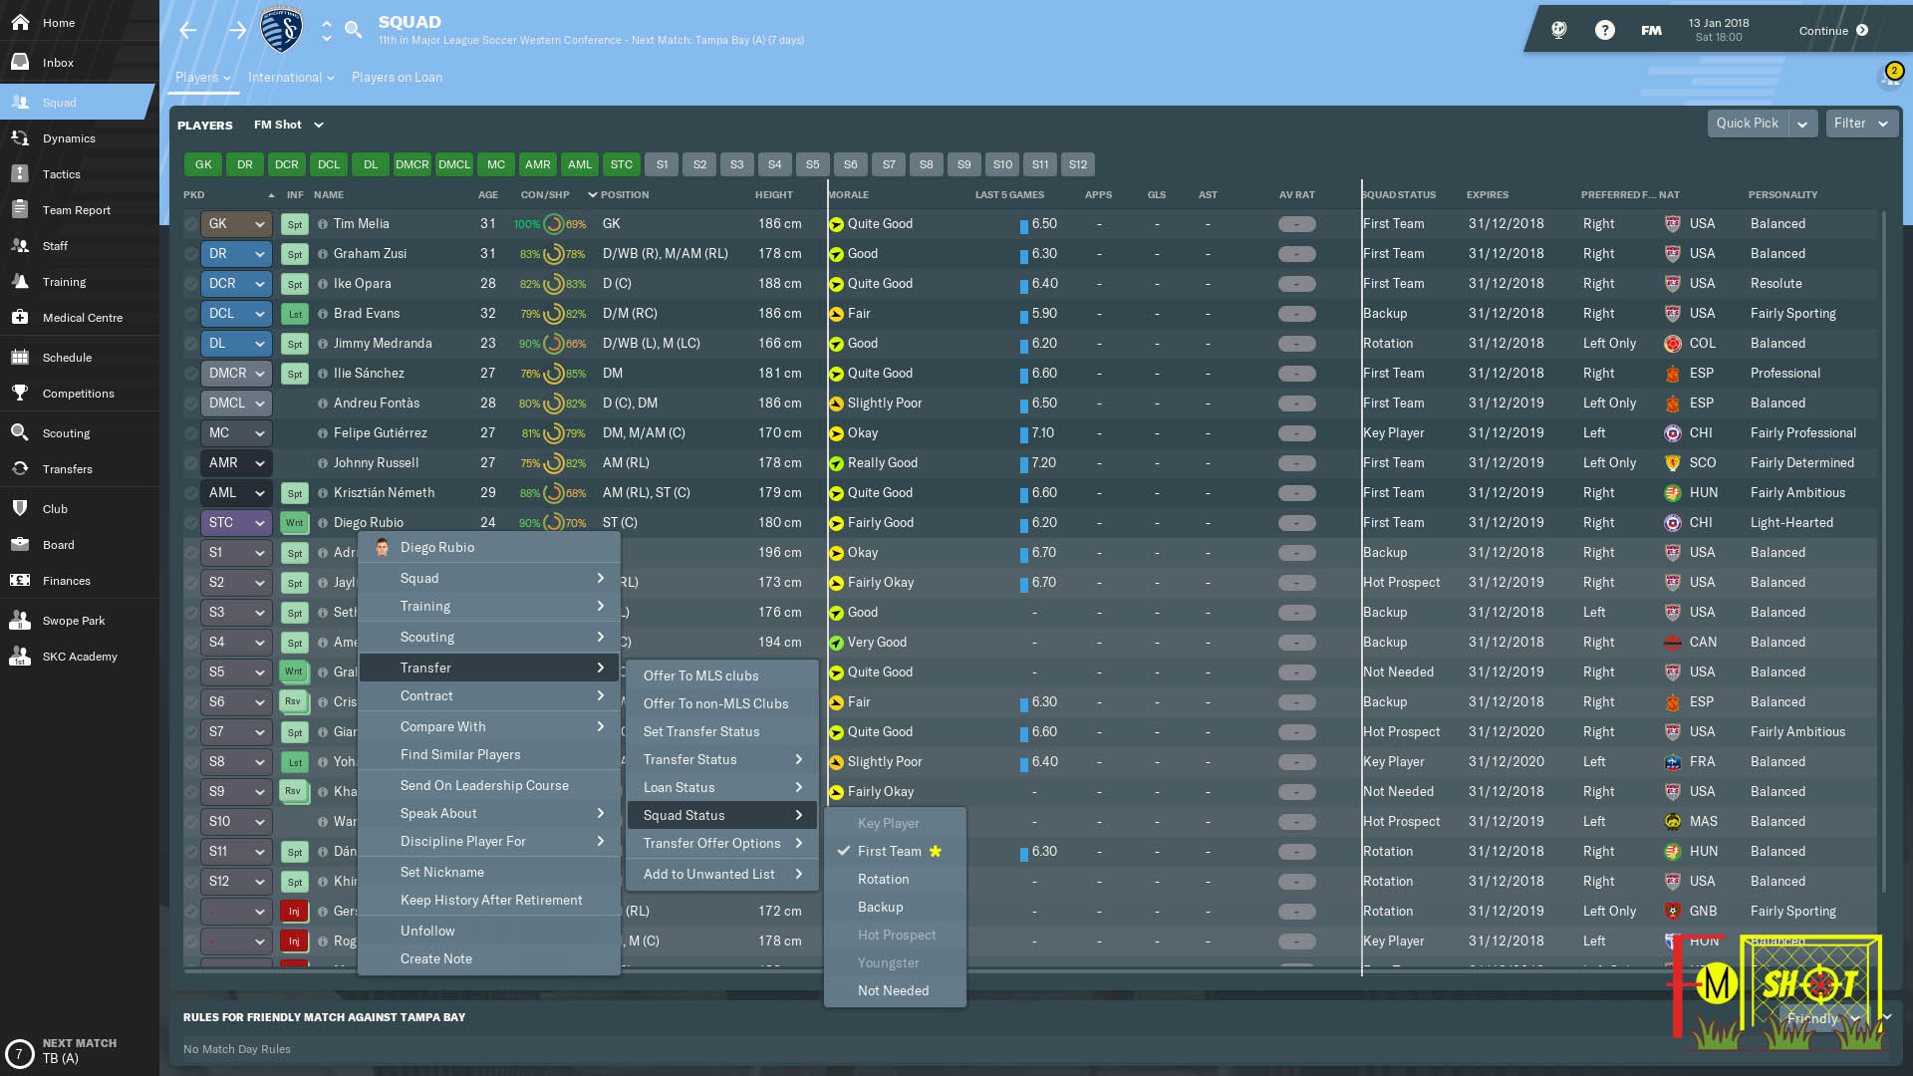Viewport: 1913px width, 1076px height.
Task: Expand the Quick Pick dropdown arrow
Action: 1801,124
